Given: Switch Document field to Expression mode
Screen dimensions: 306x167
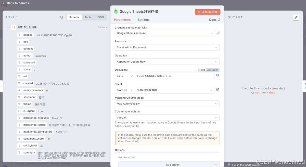Looking at the screenshot, I should 212,69.
